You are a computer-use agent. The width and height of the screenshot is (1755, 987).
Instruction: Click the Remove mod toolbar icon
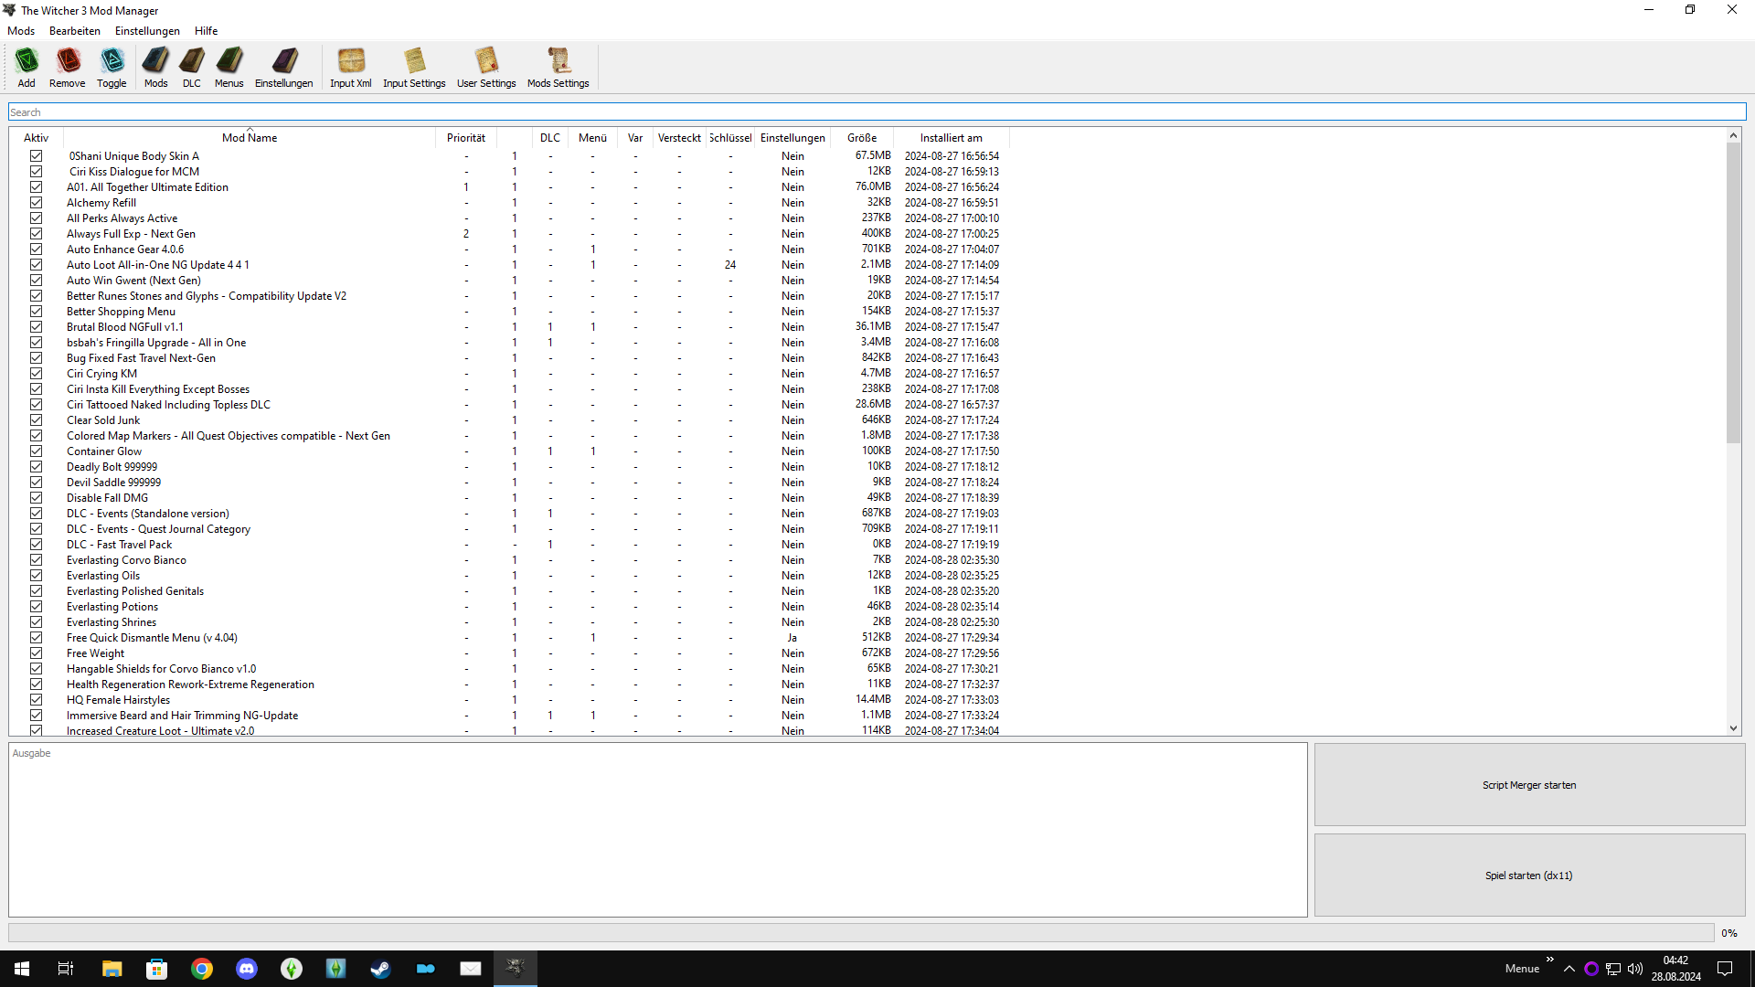pyautogui.click(x=67, y=68)
